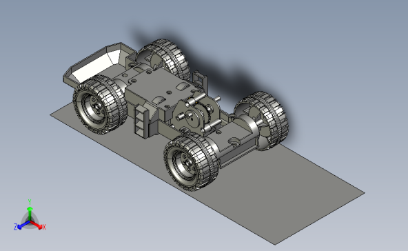Select the foreground wheel closest to the viewer
The width and height of the screenshot is (408, 251).
[x=191, y=161]
